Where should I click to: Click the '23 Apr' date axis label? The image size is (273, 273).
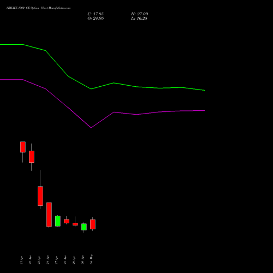click(39, 260)
